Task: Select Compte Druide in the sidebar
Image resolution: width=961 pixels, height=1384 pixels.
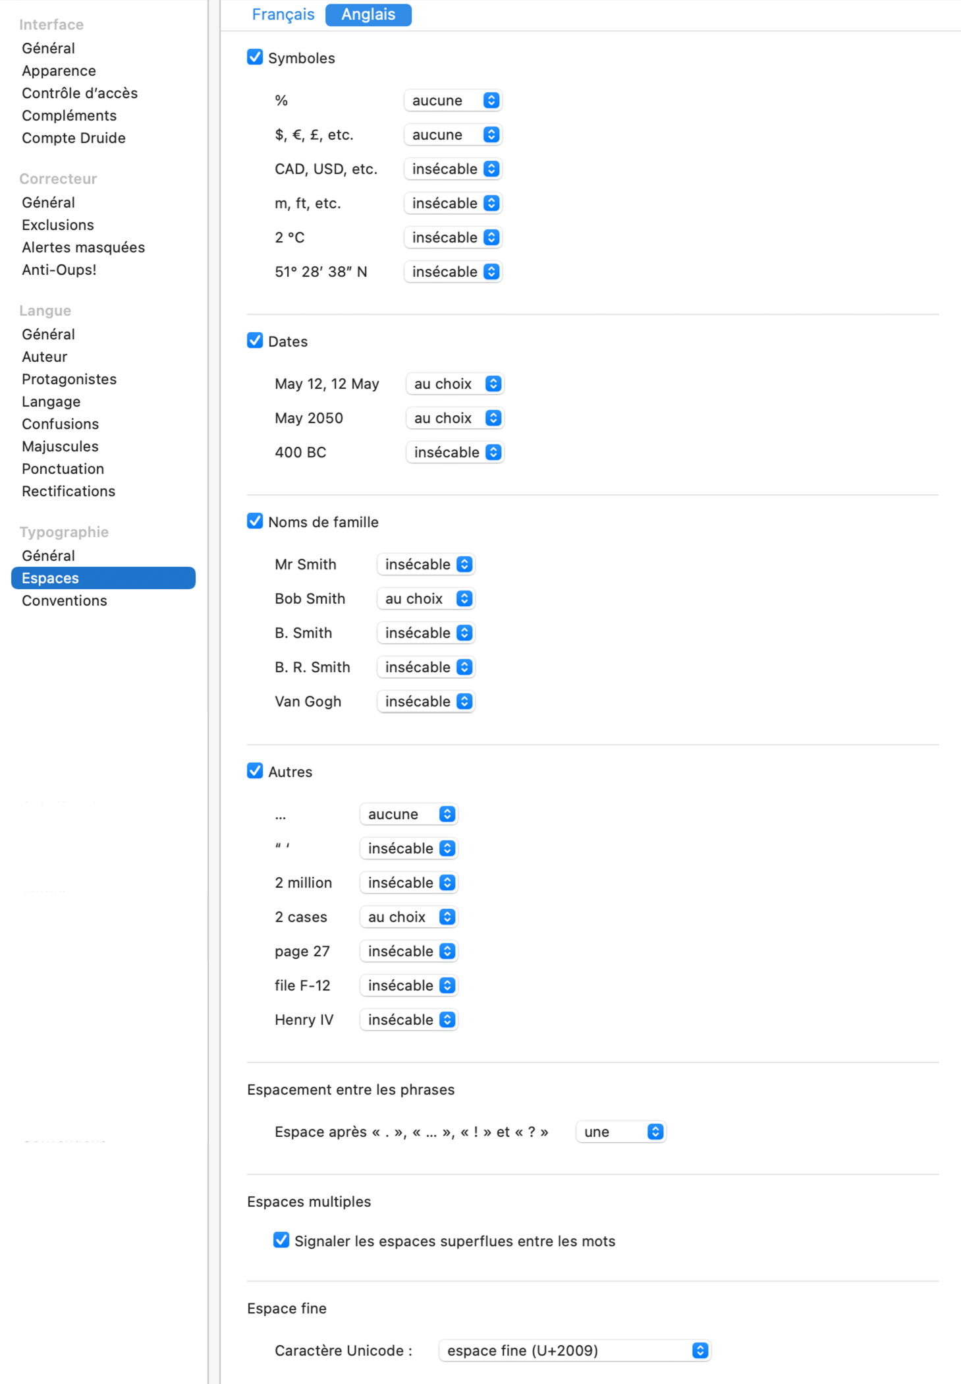Action: (74, 138)
